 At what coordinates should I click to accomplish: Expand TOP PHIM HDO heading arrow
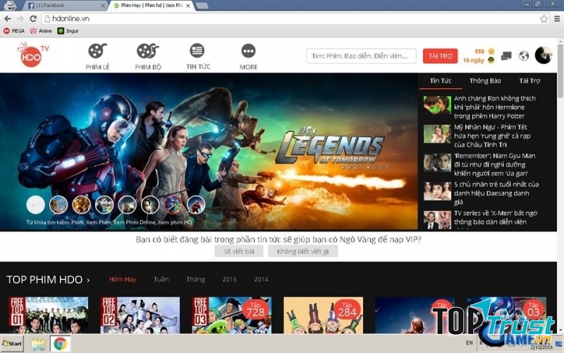pyautogui.click(x=88, y=280)
